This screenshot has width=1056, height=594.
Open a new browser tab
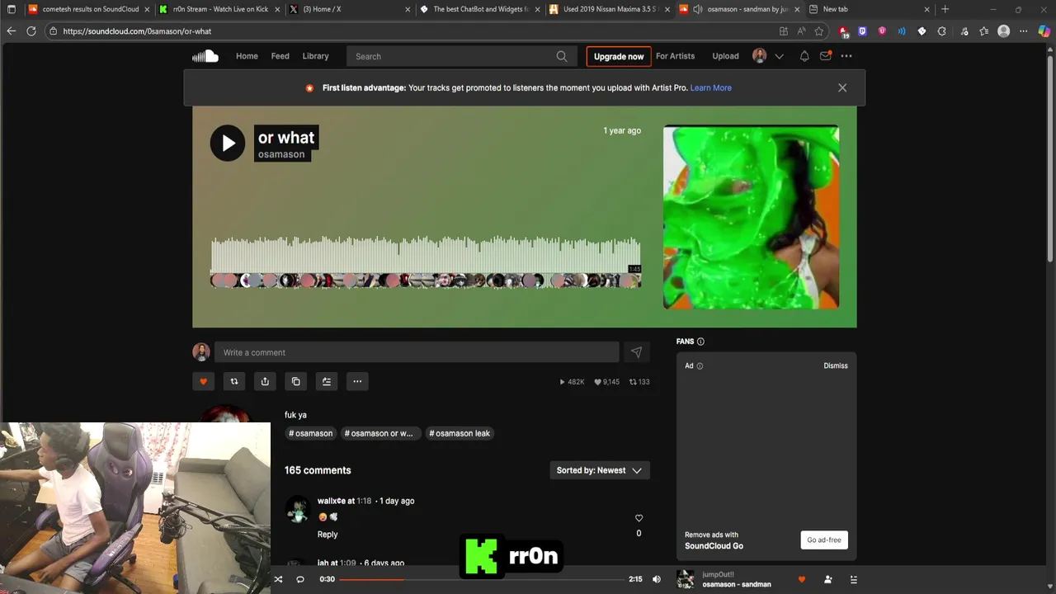pos(945,9)
